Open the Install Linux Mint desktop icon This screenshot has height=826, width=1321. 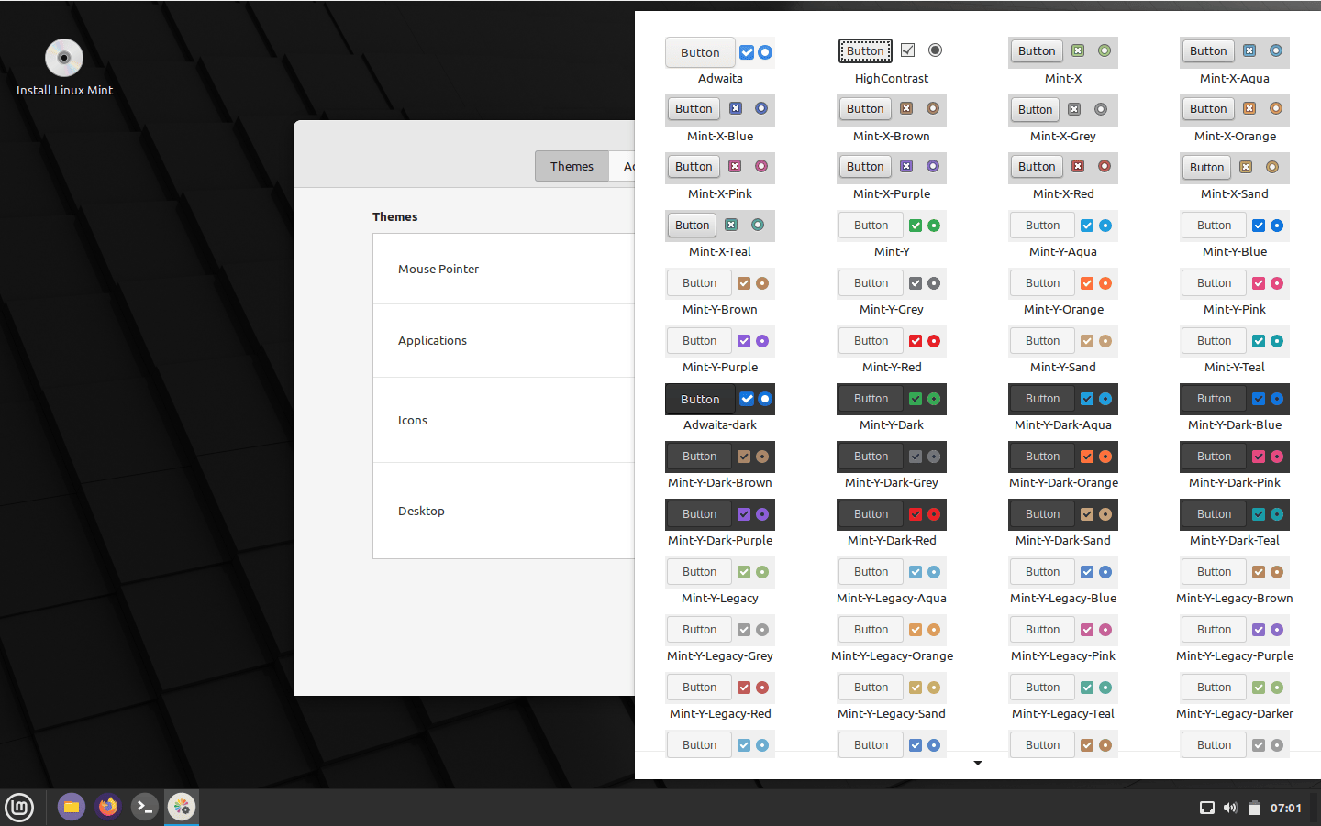64,67
